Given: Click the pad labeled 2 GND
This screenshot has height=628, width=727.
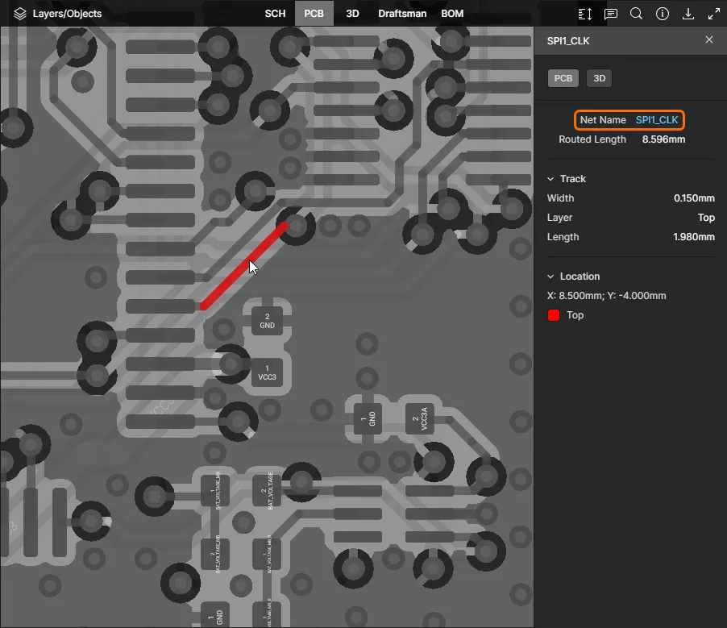Looking at the screenshot, I should pos(267,321).
